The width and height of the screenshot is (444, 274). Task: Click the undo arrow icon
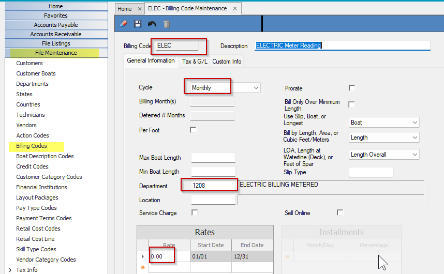pyautogui.click(x=152, y=24)
